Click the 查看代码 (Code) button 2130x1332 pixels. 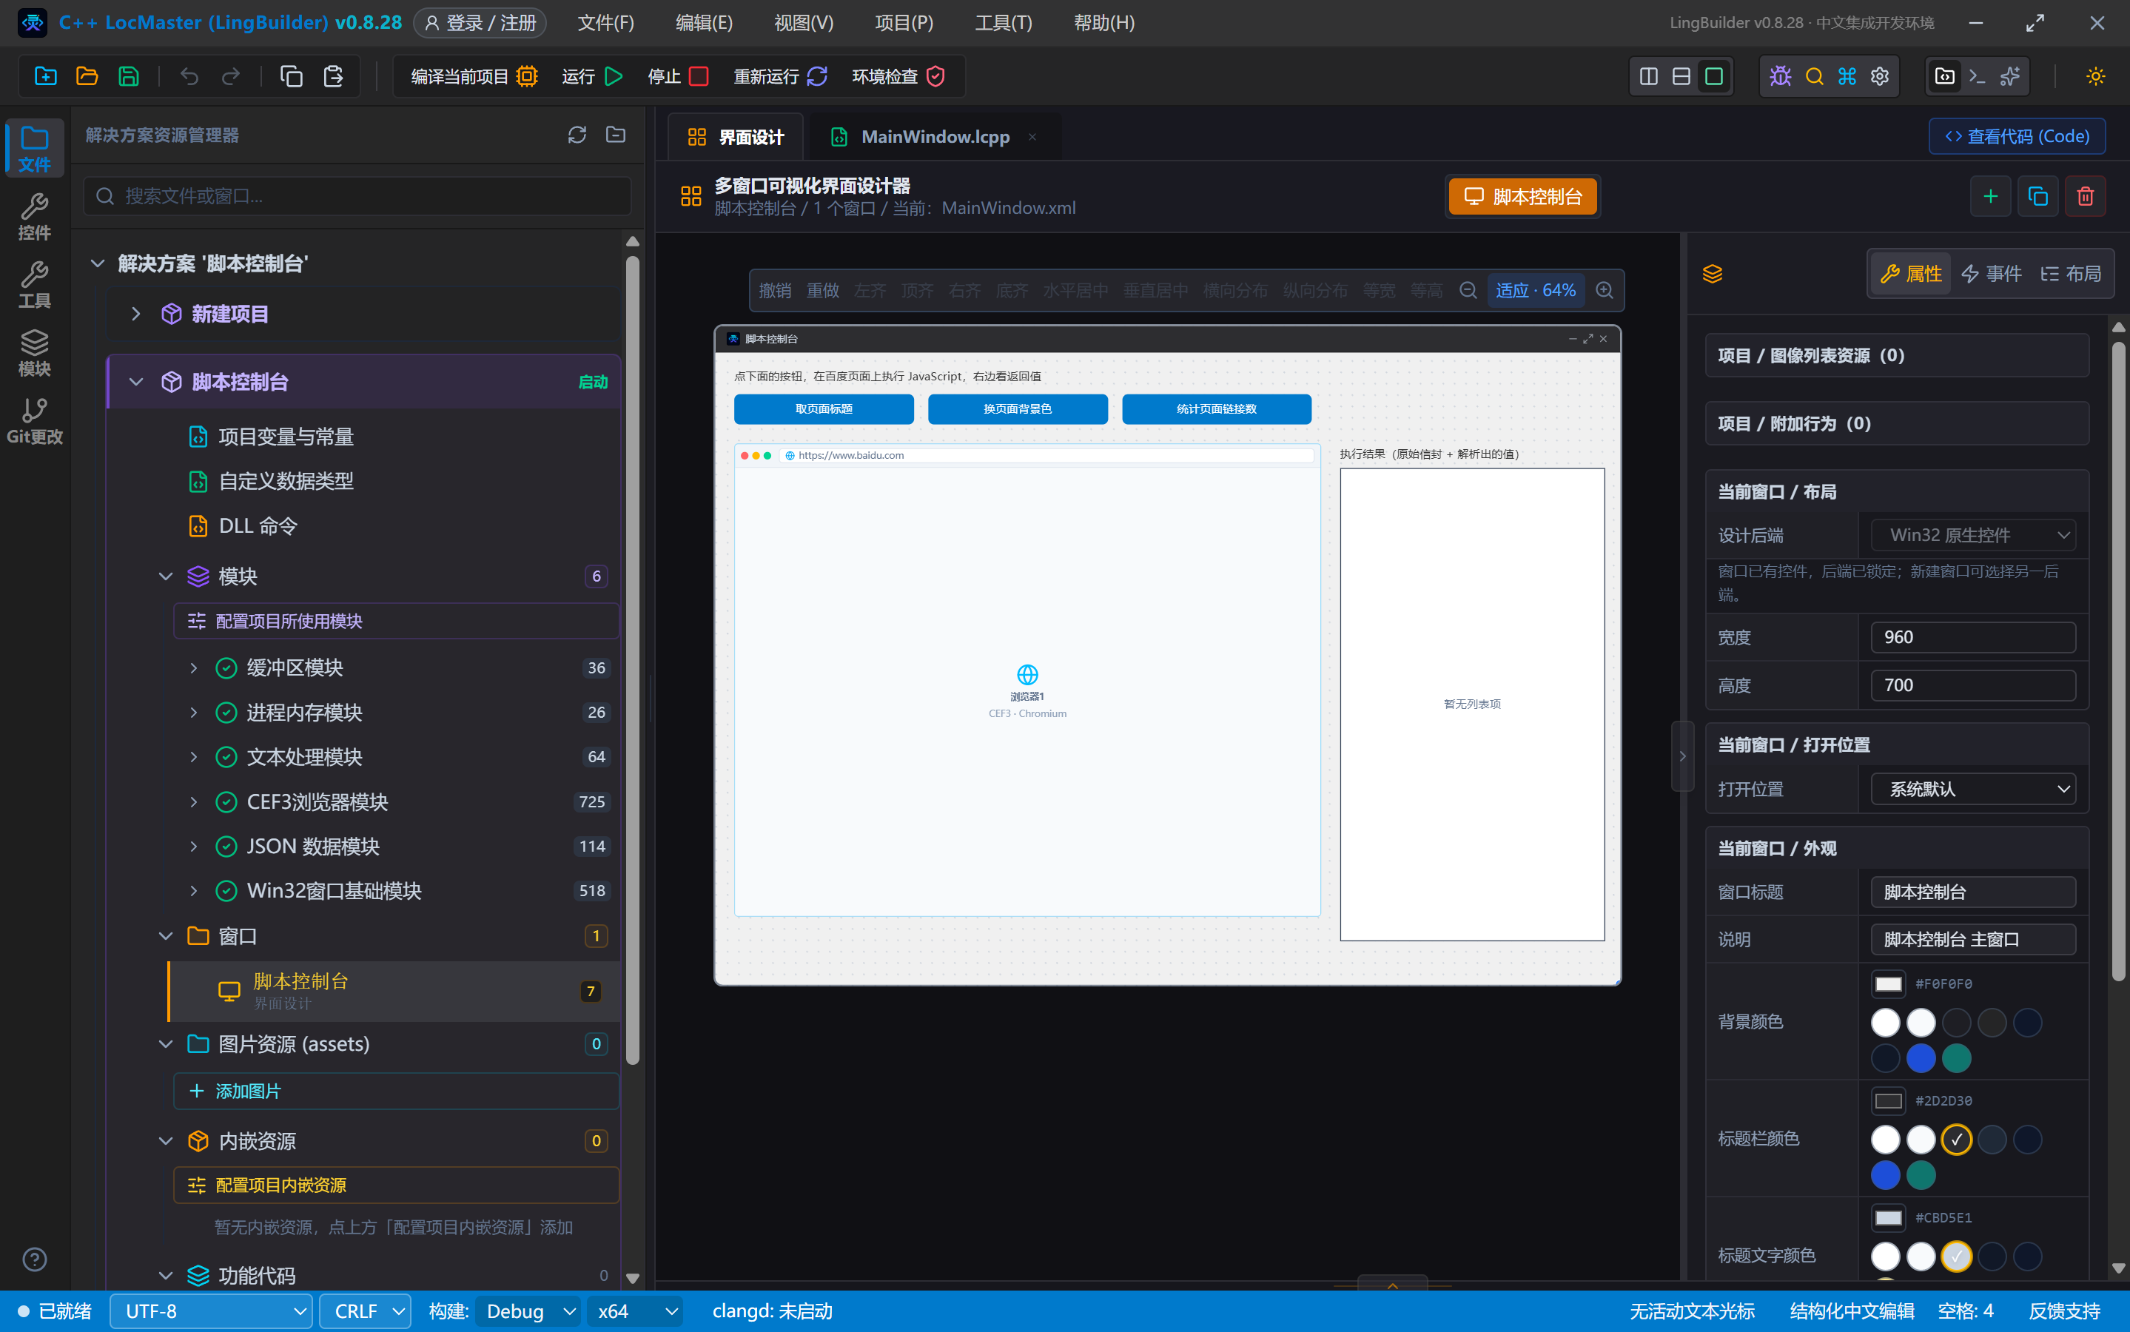tap(2018, 137)
